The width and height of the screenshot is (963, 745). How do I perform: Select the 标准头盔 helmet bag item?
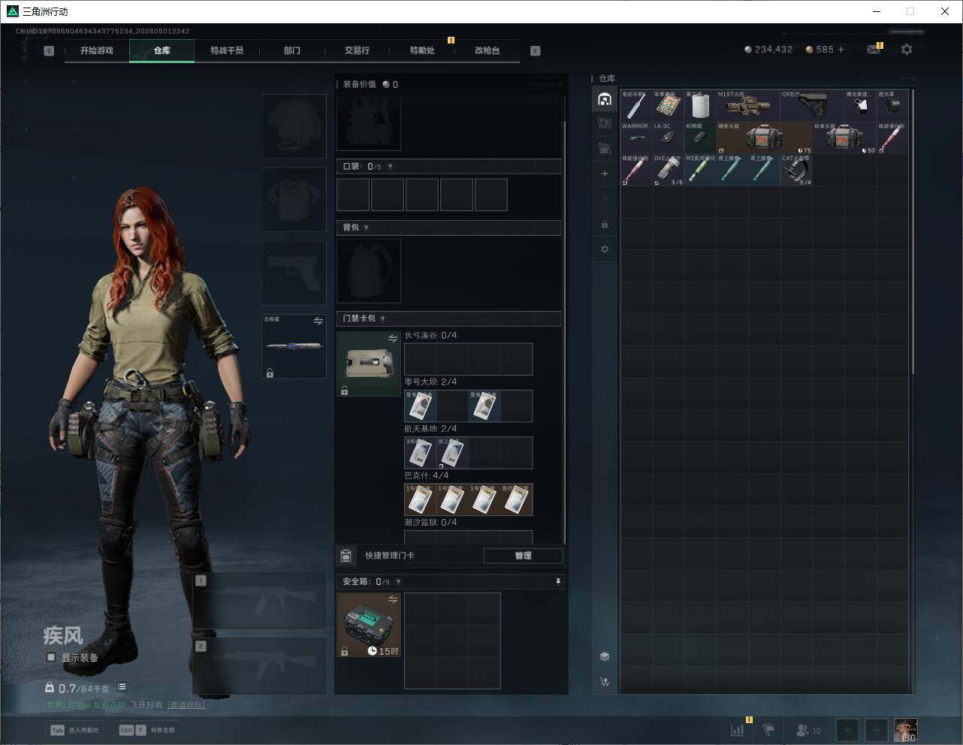(x=844, y=138)
